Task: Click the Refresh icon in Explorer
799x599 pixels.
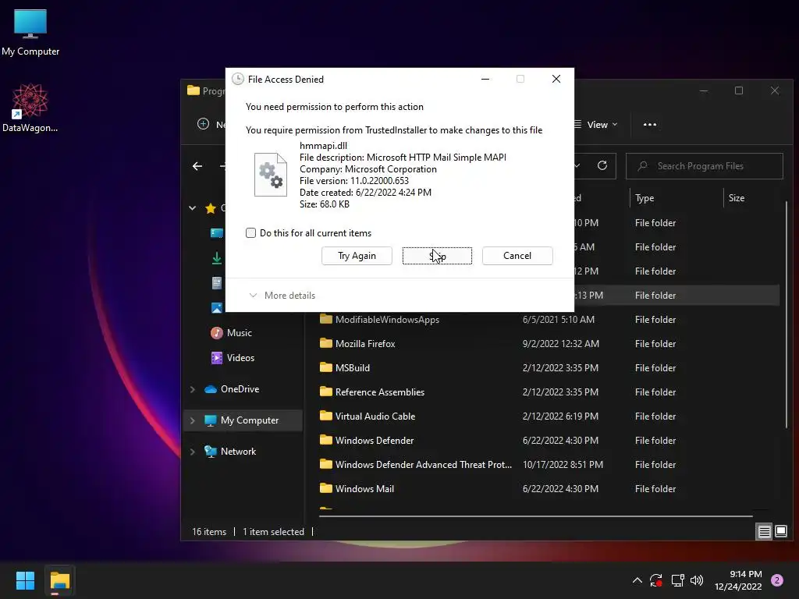Action: (x=602, y=165)
